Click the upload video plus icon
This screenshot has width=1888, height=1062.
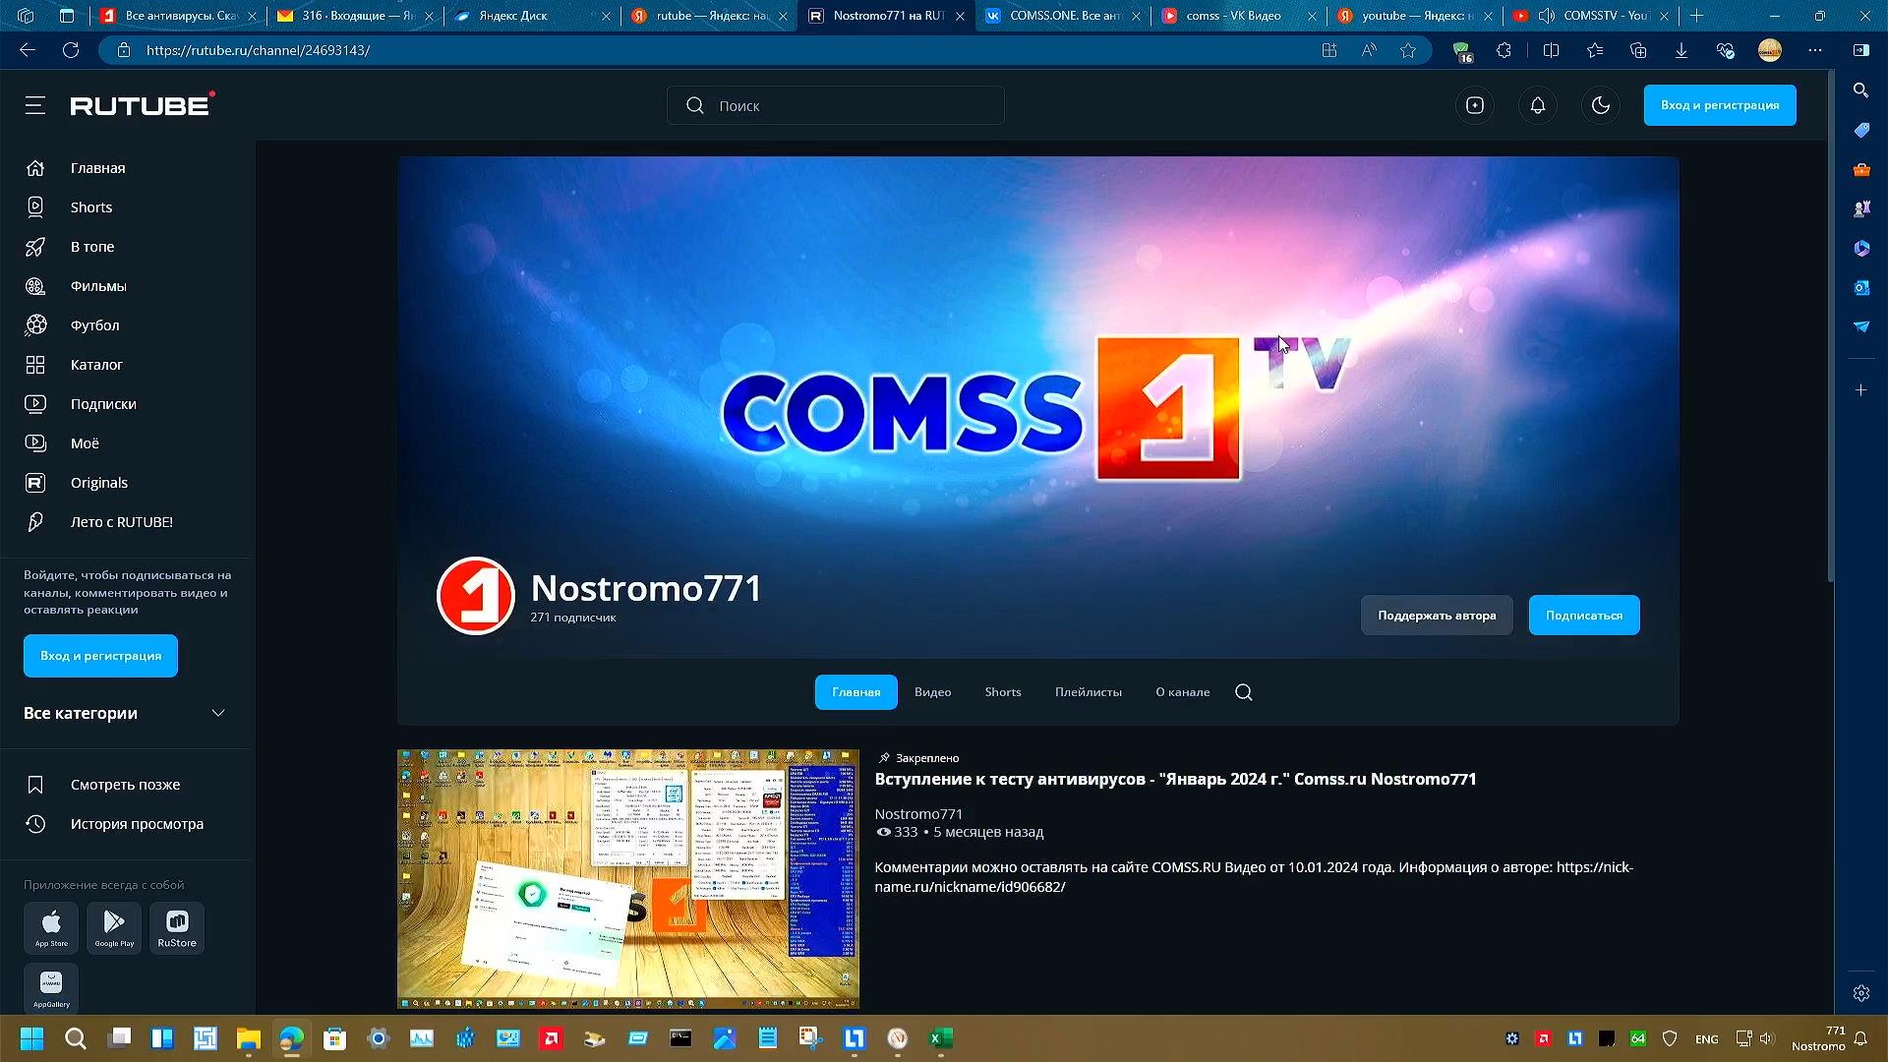click(1474, 105)
